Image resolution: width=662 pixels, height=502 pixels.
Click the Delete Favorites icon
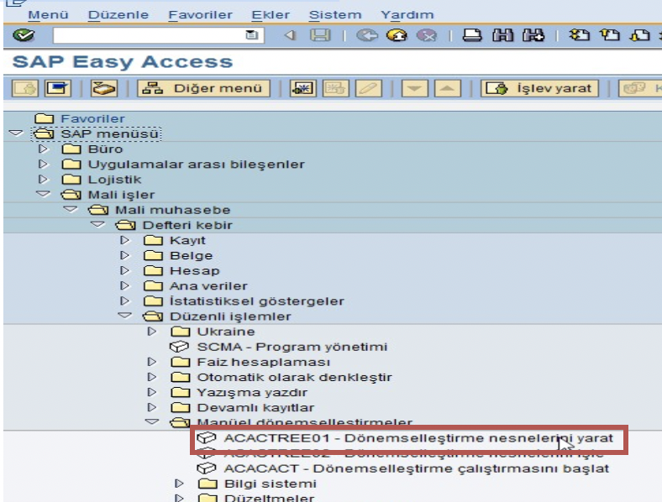pos(336,89)
